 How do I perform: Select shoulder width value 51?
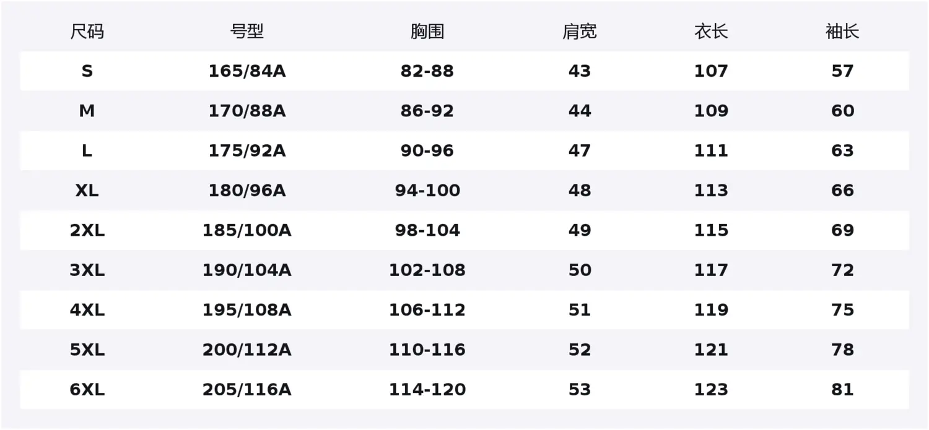pos(579,310)
